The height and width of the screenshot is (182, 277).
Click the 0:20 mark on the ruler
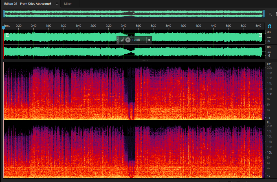click(x=18, y=26)
